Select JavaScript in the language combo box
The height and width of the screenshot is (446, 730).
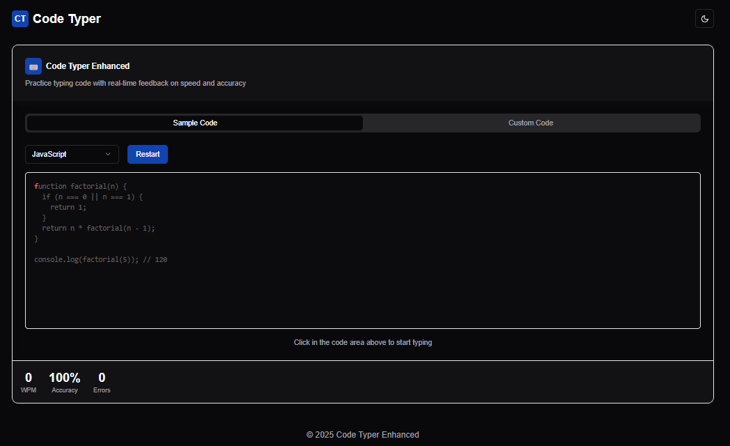[x=72, y=154]
